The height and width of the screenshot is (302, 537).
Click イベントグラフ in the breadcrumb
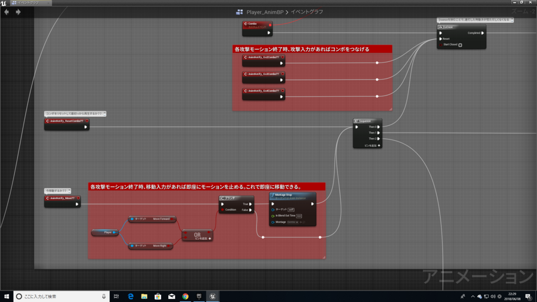tap(307, 12)
